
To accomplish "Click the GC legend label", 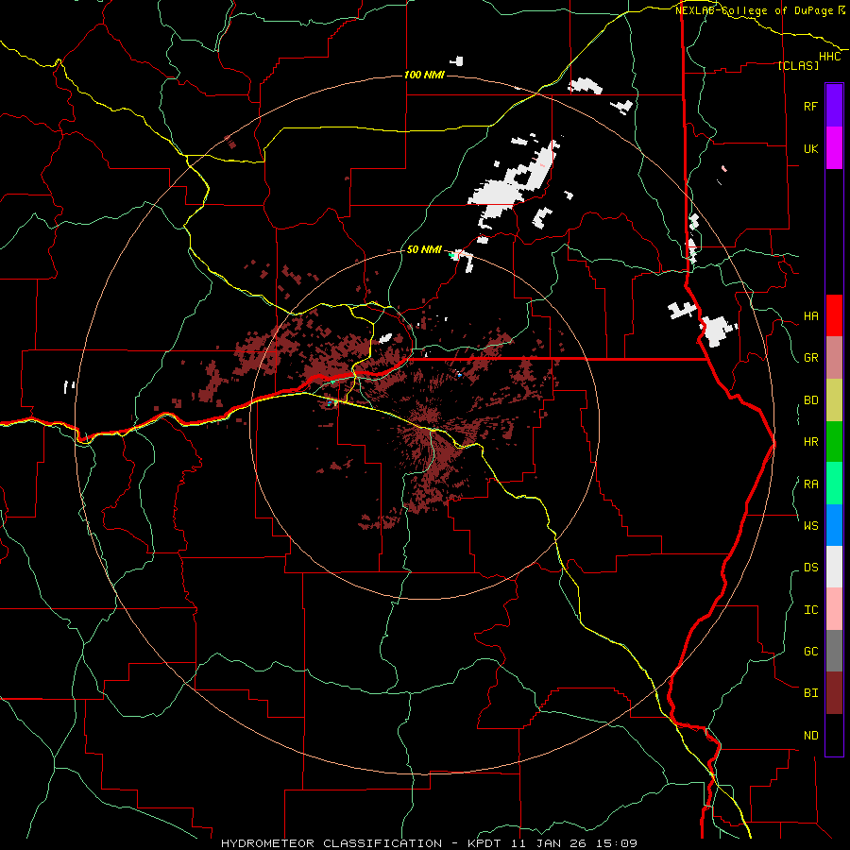I will (810, 651).
